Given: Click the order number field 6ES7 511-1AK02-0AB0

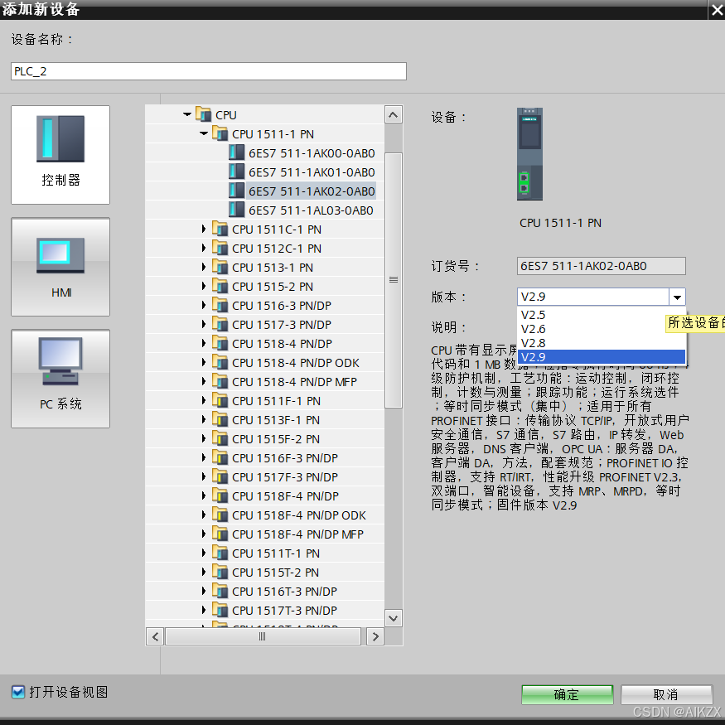Looking at the screenshot, I should click(601, 266).
